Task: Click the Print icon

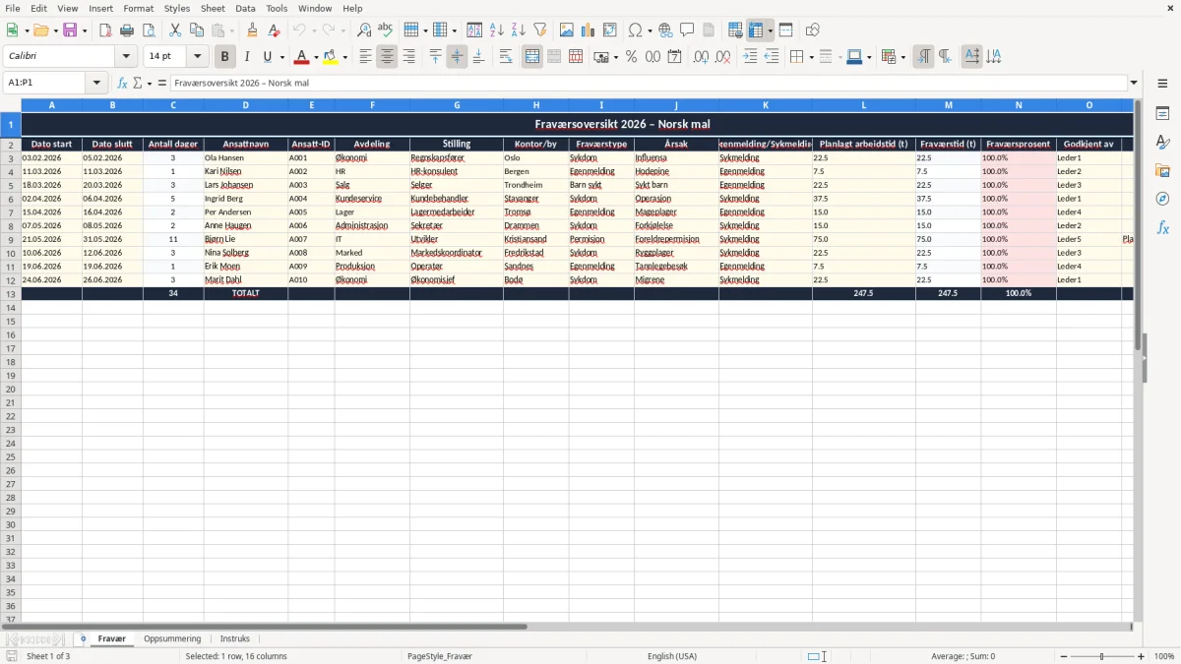Action: tap(127, 30)
